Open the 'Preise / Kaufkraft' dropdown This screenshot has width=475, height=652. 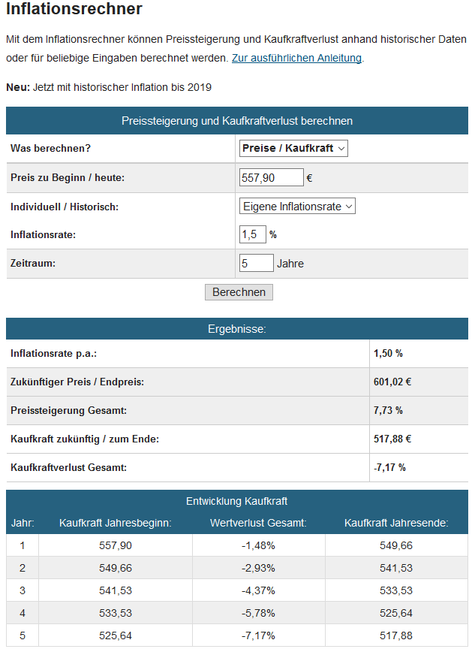coord(293,149)
